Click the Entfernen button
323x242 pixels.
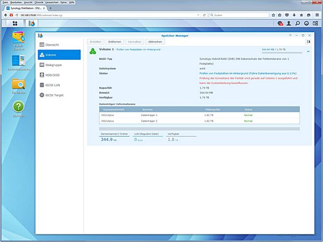click(x=115, y=41)
